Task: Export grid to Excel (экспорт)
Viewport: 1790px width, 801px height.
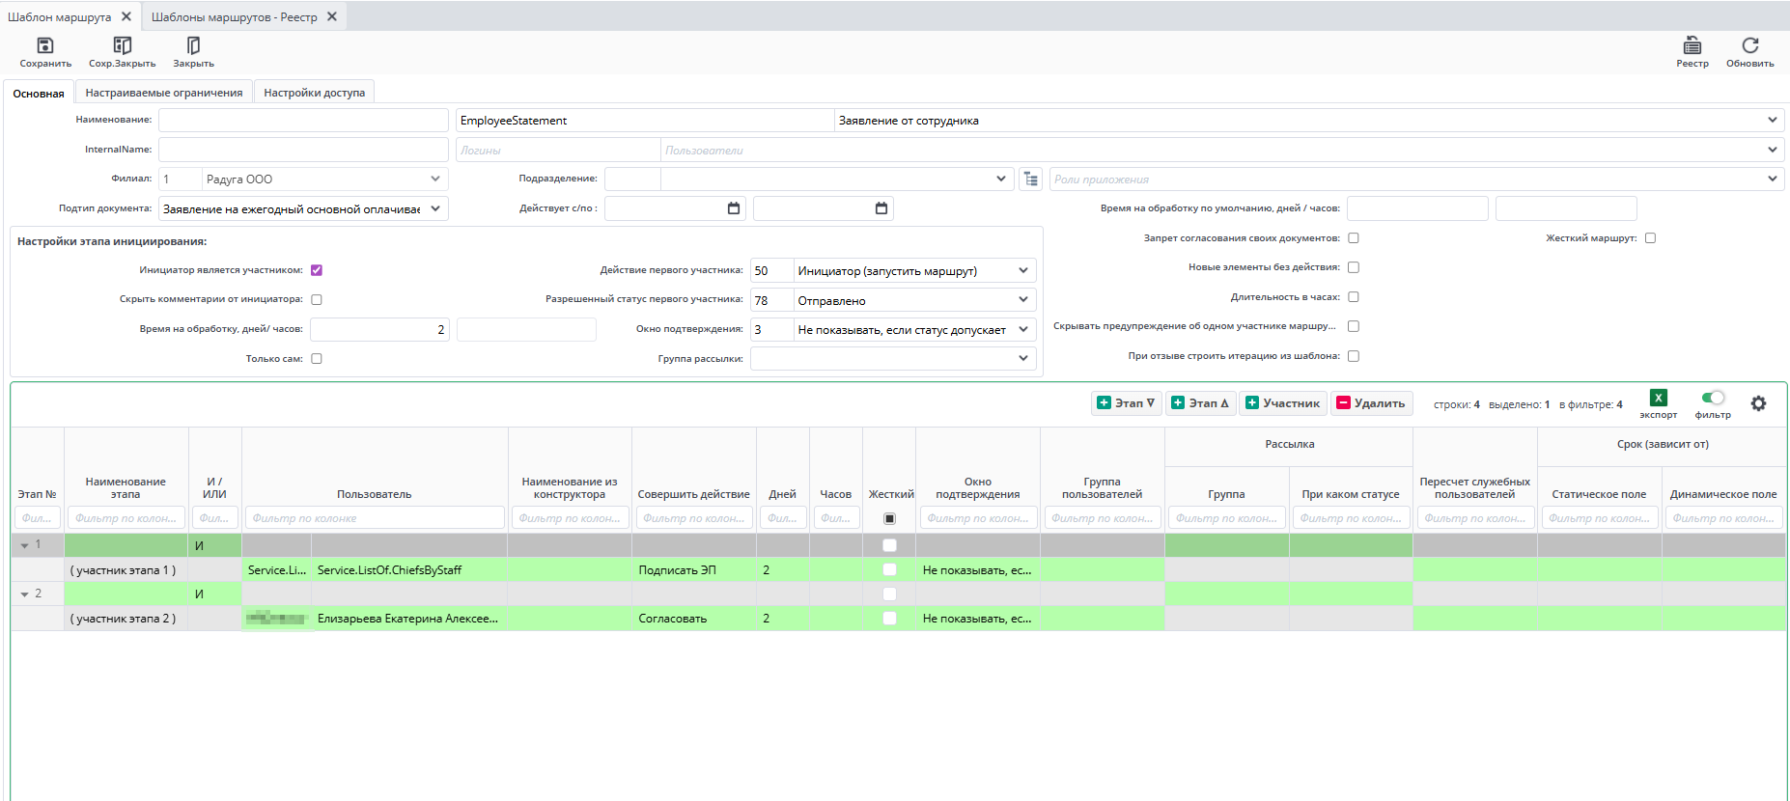Action: [x=1658, y=398]
